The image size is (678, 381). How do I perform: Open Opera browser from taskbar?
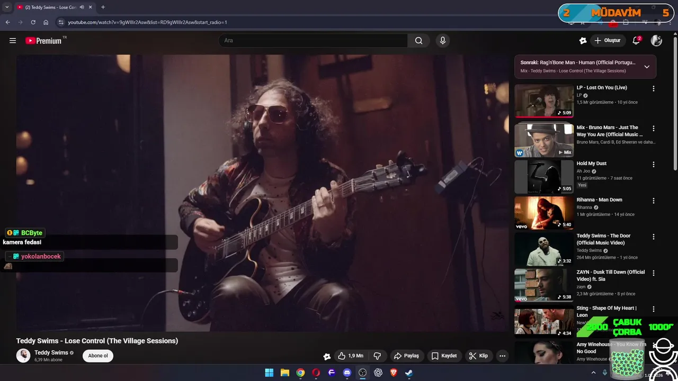(316, 373)
